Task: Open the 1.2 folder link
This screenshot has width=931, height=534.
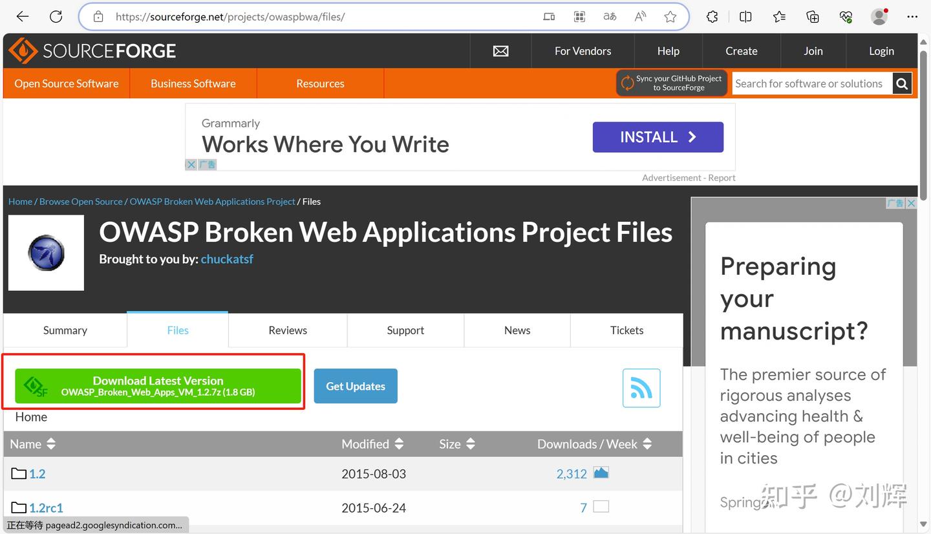Action: pos(37,474)
